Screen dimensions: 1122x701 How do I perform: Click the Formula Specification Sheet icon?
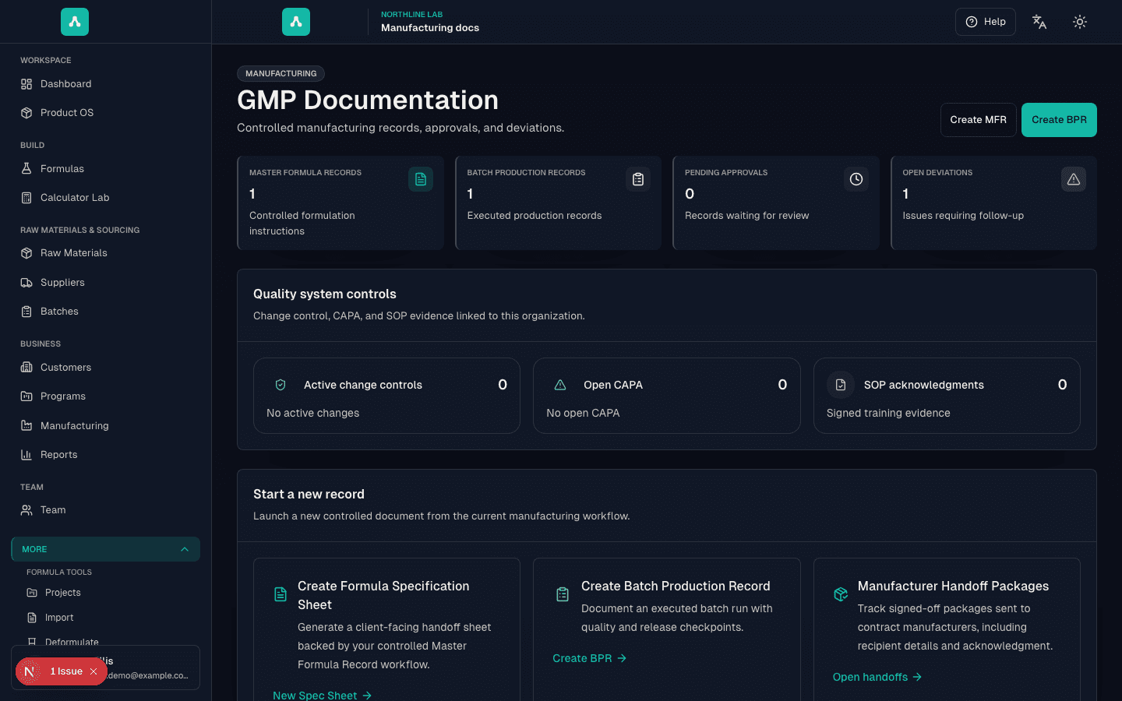(280, 595)
